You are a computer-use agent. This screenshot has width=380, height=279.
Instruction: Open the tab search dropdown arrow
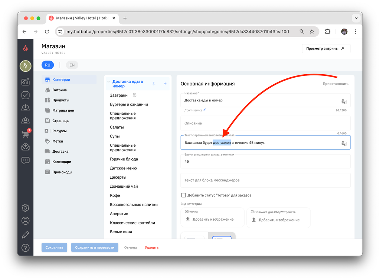coord(356,18)
